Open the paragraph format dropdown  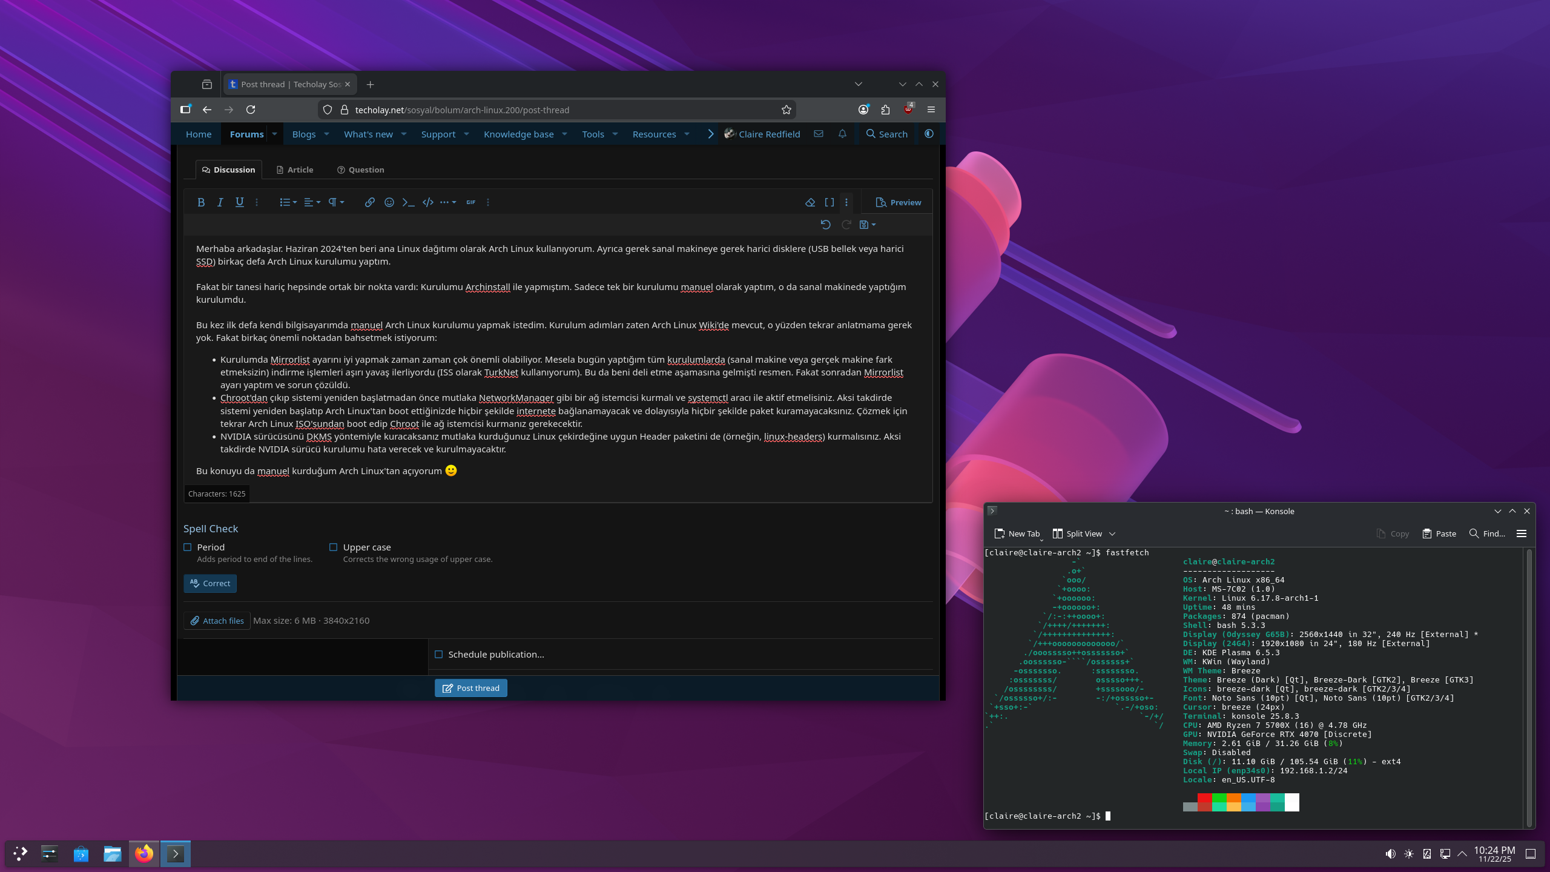[336, 202]
